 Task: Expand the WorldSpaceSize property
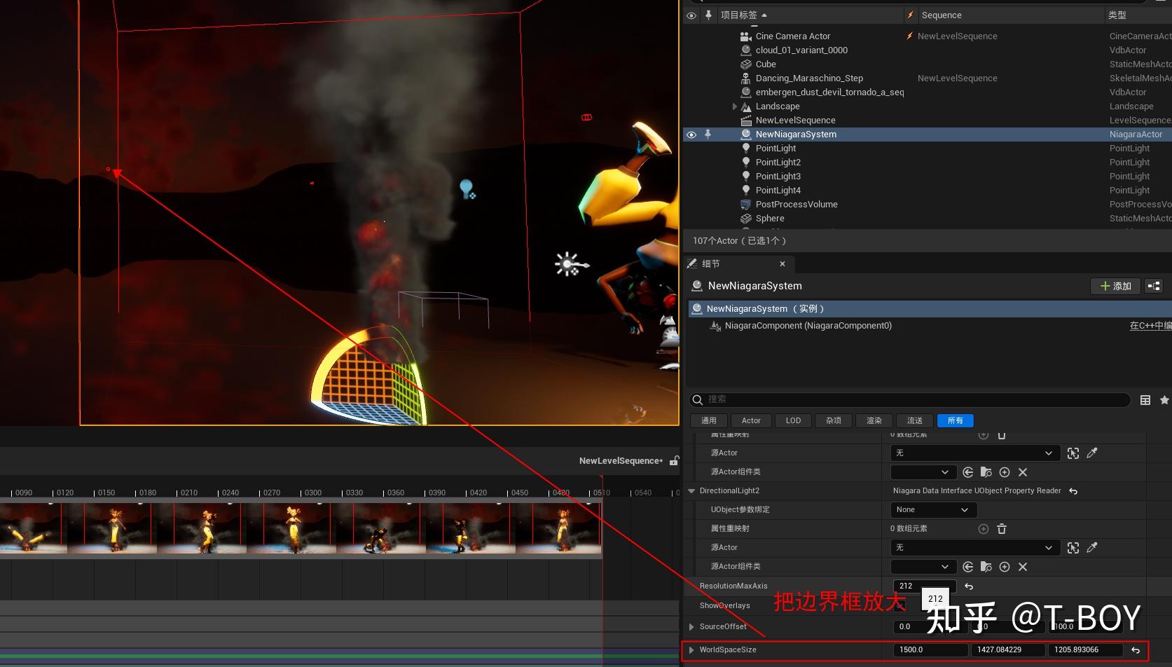691,650
